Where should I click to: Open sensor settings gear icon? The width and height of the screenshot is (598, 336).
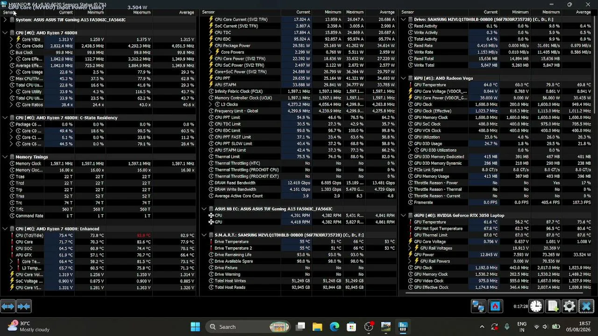tap(570, 306)
